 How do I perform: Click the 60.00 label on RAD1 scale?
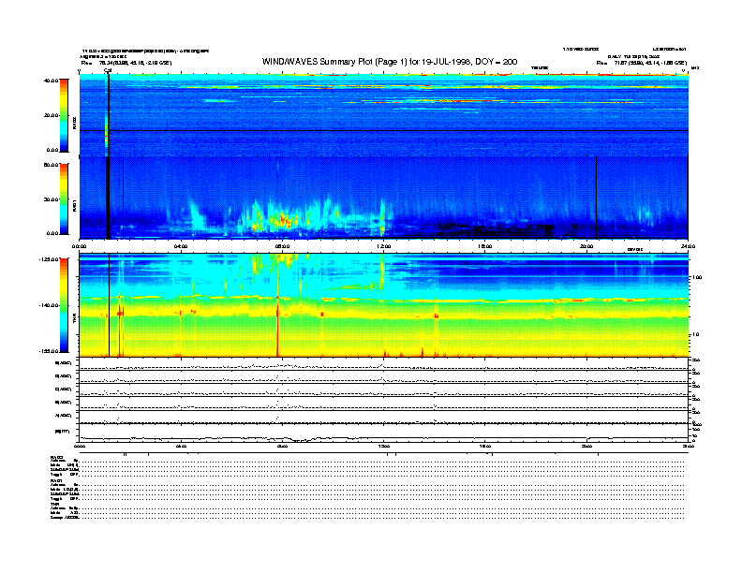point(51,165)
